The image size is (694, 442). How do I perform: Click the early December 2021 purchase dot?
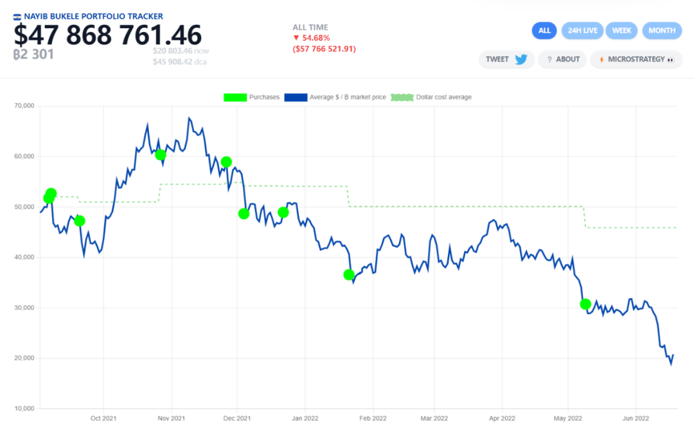coord(244,214)
